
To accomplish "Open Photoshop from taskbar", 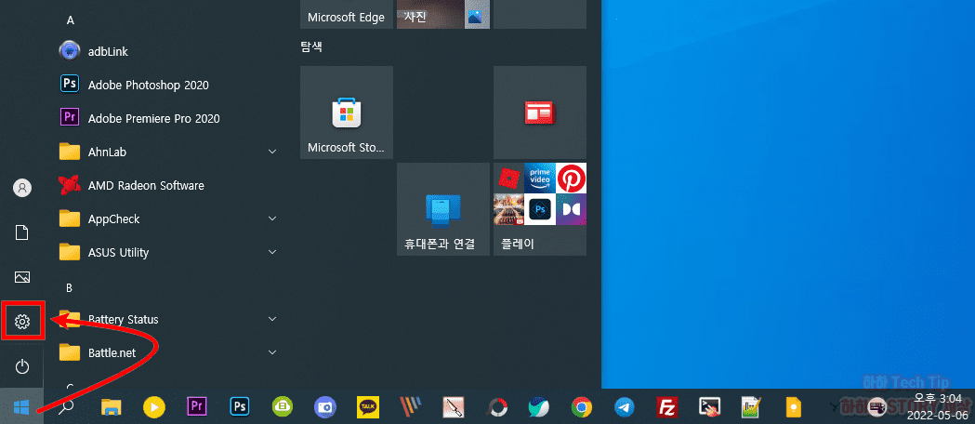I will coord(240,406).
